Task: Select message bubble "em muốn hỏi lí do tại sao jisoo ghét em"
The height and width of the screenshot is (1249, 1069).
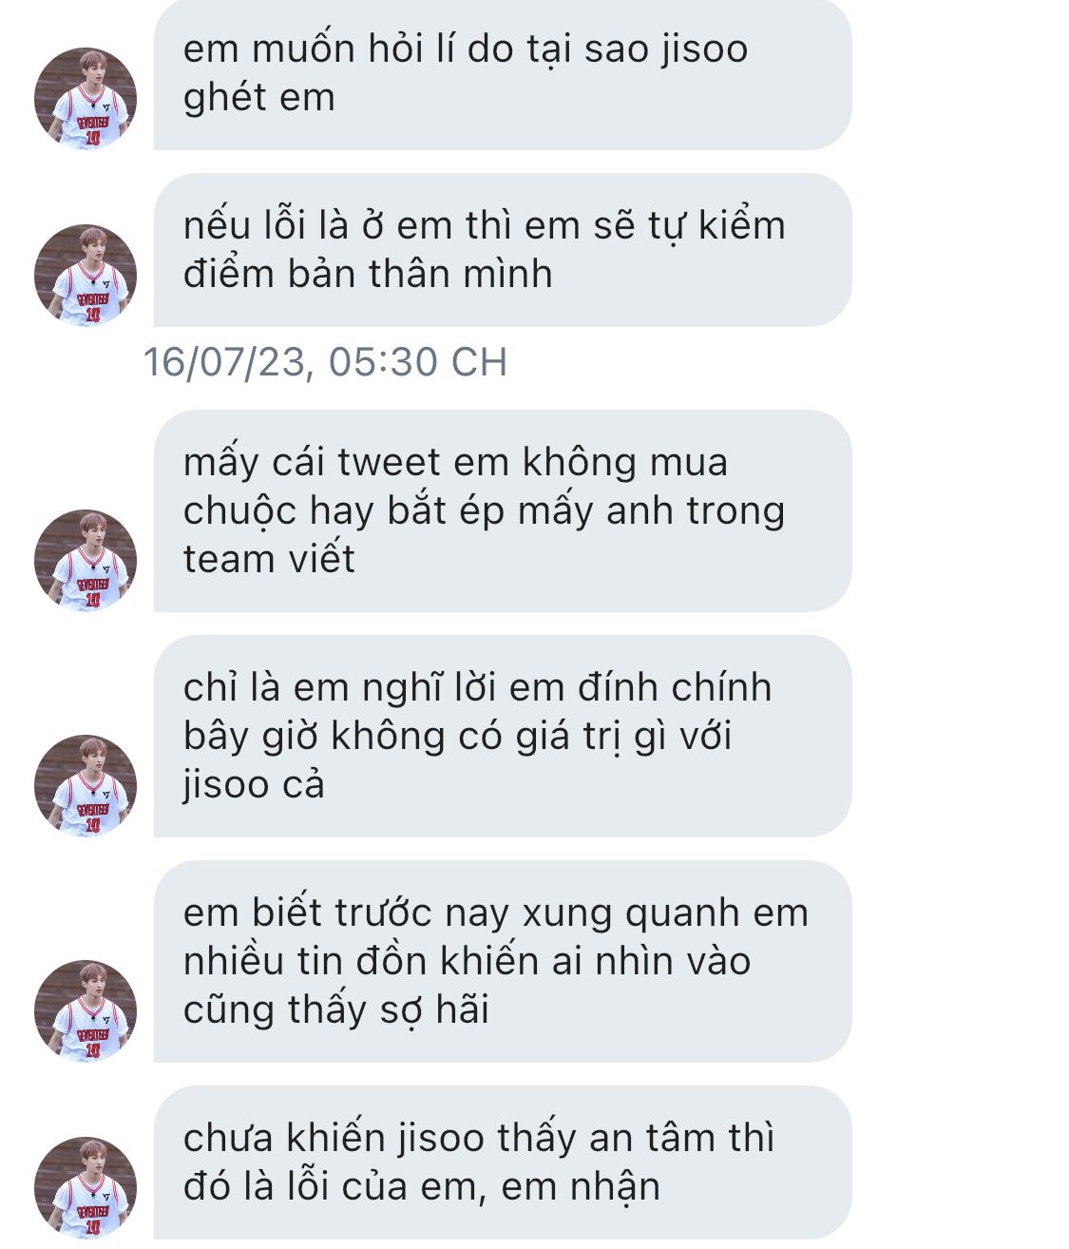Action: click(503, 73)
